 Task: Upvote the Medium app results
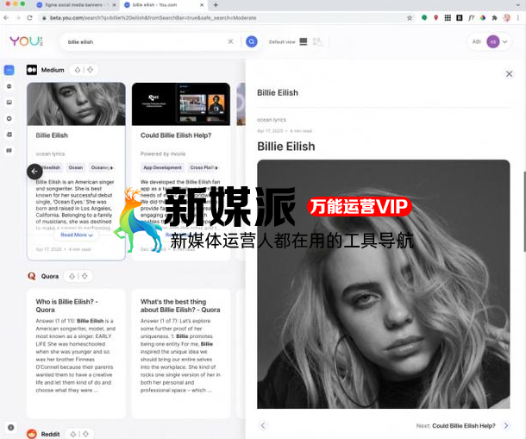pos(78,70)
